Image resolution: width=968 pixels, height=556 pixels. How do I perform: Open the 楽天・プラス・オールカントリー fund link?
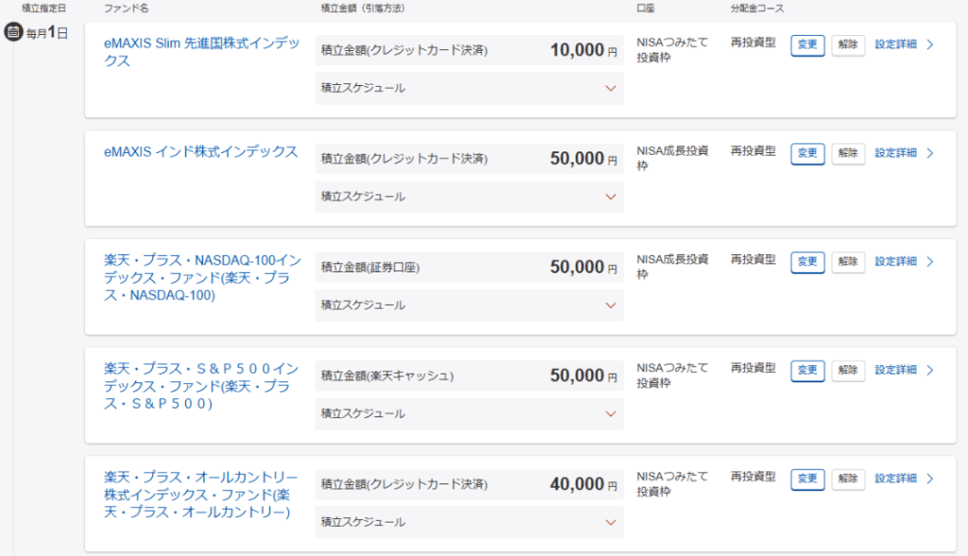tap(200, 495)
